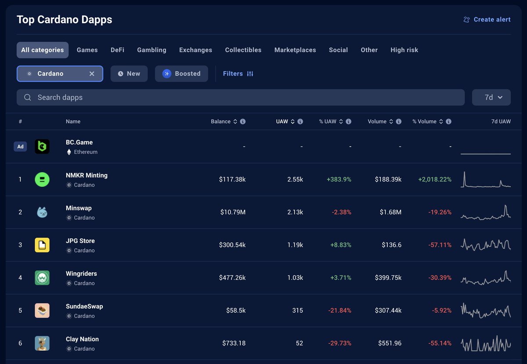
Task: Click the clock icon in New button
Action: [x=121, y=74]
